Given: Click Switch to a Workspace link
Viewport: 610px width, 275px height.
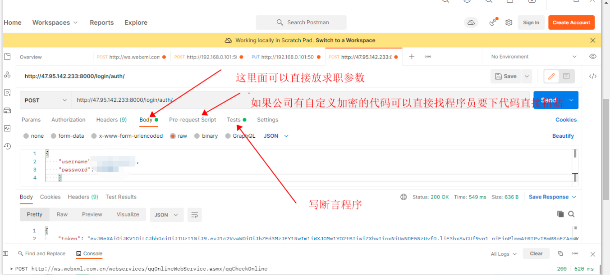Looking at the screenshot, I should click(x=345, y=41).
